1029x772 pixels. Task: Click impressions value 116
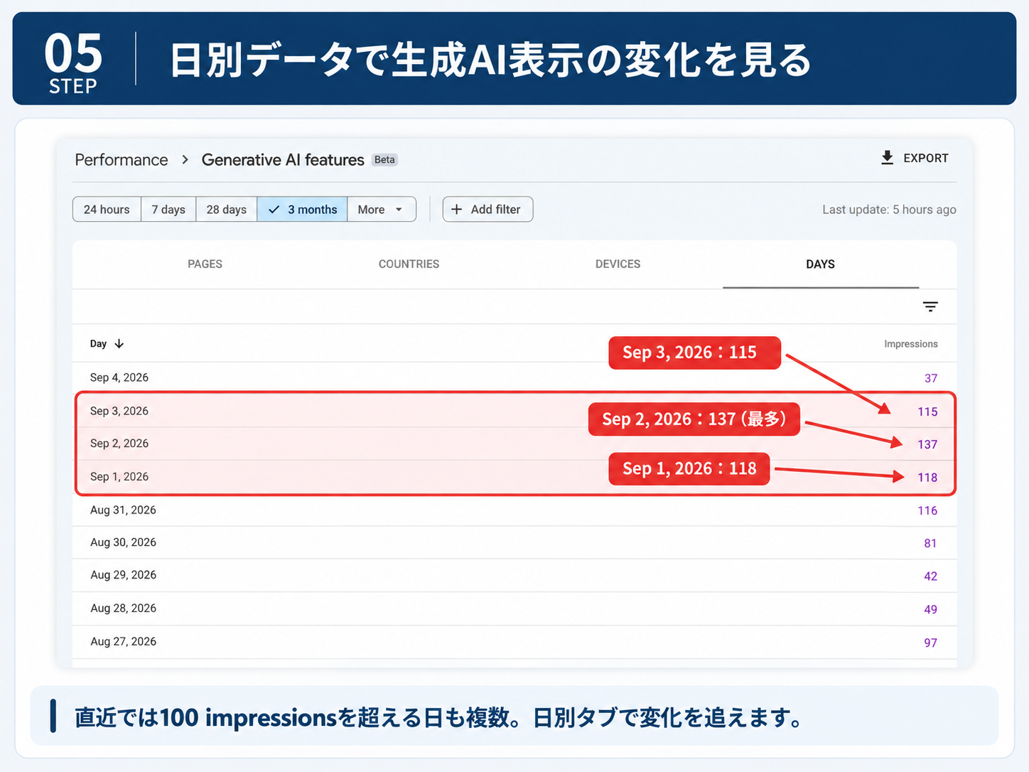tap(927, 510)
